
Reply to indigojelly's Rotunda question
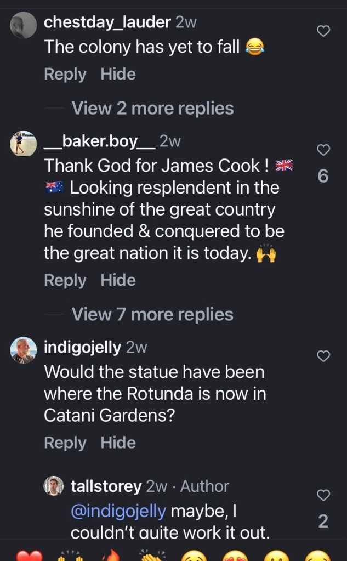tap(65, 443)
